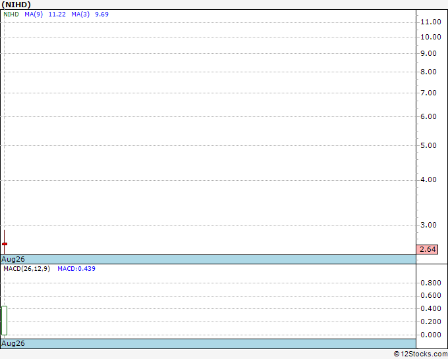Click the 0.200 MACD axis label

coord(431,322)
